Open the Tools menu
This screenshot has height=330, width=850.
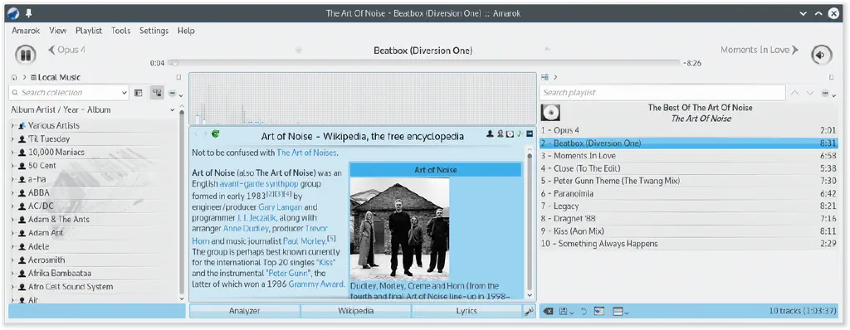coord(121,31)
